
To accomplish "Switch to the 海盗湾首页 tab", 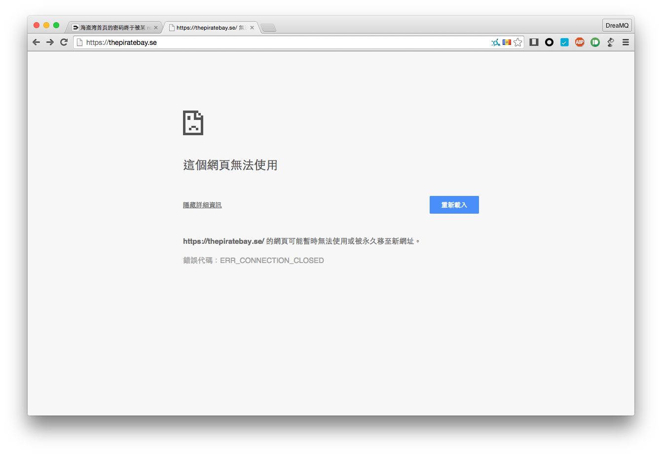I will click(x=112, y=28).
